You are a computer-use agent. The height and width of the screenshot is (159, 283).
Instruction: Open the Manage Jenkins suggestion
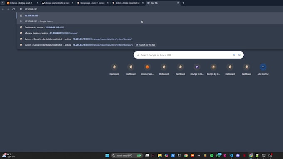tap(150, 33)
